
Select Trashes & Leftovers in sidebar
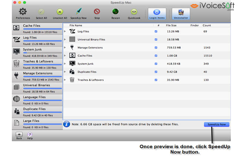point(37,64)
